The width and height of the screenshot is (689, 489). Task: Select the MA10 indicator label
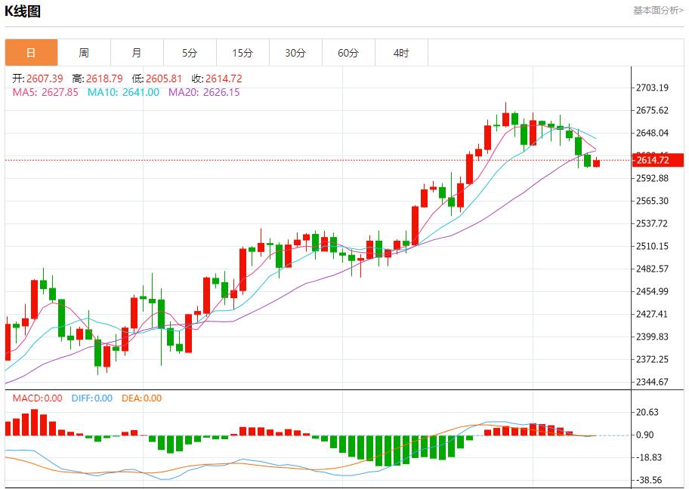[x=123, y=92]
